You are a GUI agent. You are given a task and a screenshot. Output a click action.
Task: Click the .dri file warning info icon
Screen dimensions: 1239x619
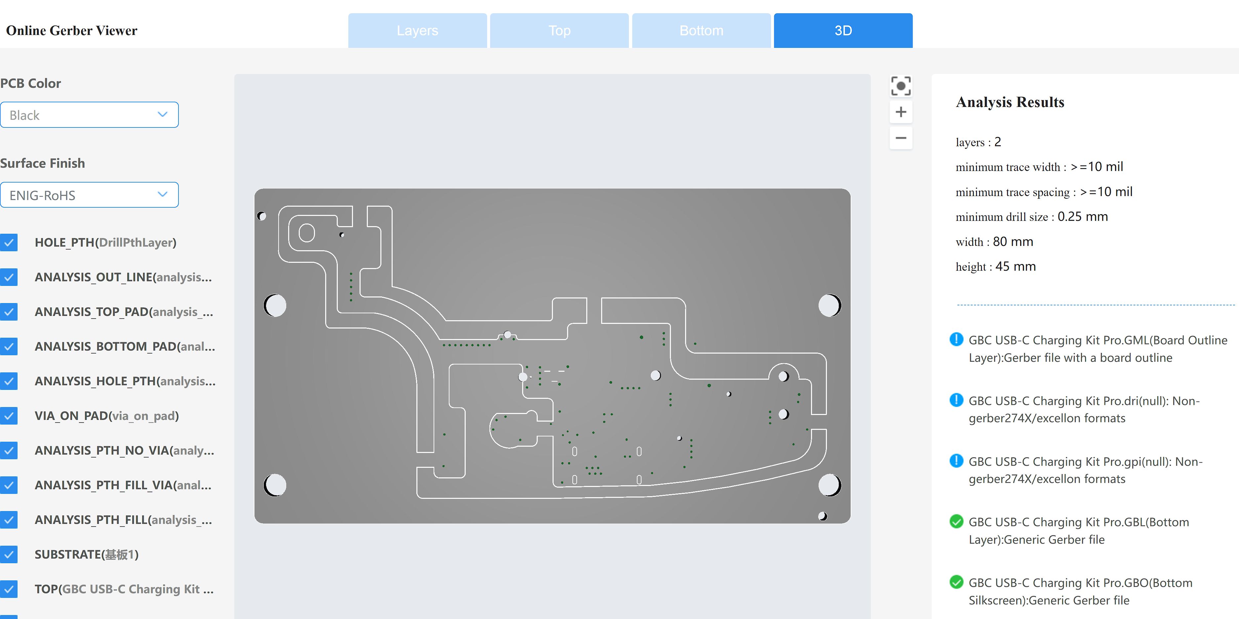pyautogui.click(x=956, y=400)
